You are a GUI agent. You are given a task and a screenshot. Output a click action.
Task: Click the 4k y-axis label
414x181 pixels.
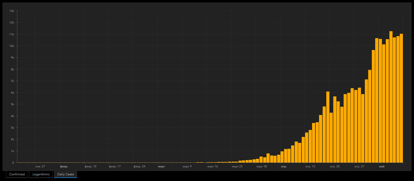(x=12, y=116)
